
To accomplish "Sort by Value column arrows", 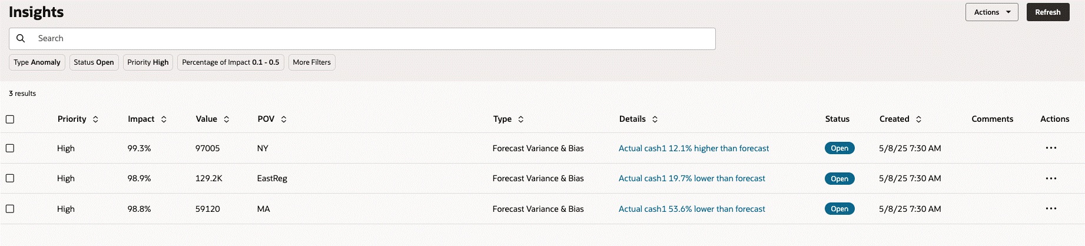I will click(x=227, y=119).
